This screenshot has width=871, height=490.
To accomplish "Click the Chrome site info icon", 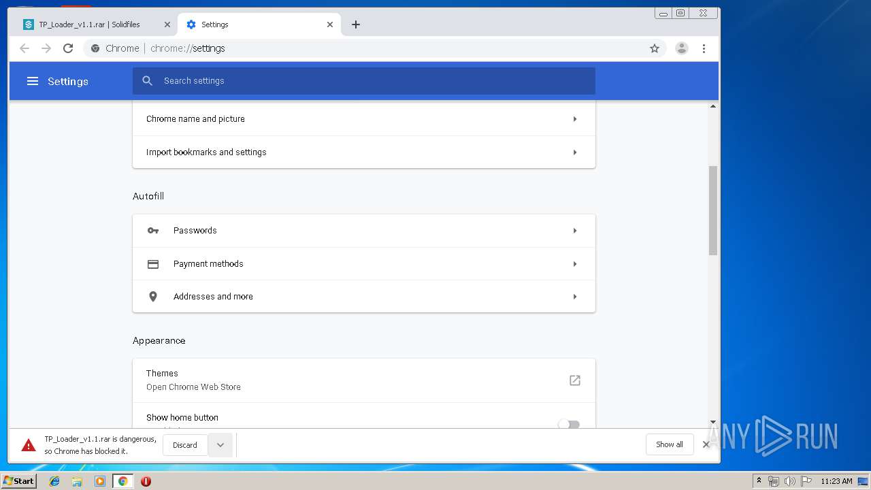I will pos(95,48).
